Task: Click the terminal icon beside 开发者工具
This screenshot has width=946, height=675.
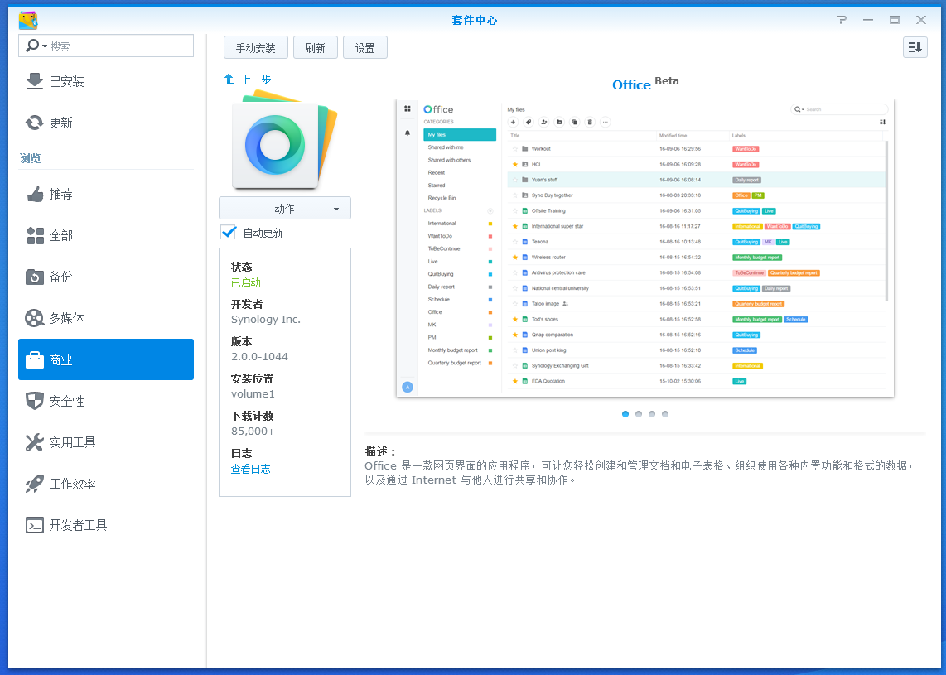Action: (x=35, y=525)
